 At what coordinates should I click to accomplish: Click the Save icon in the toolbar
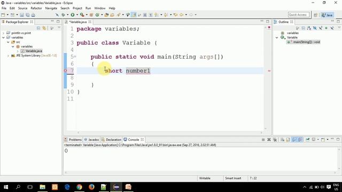point(22,15)
